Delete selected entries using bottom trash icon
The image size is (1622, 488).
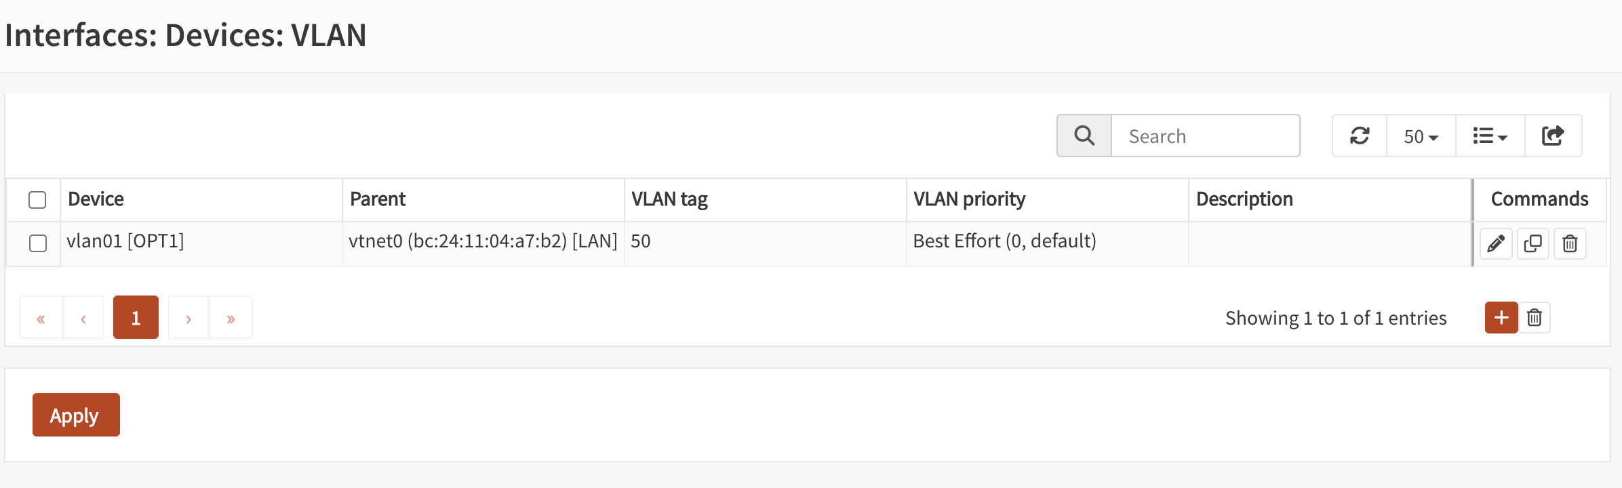(1535, 318)
